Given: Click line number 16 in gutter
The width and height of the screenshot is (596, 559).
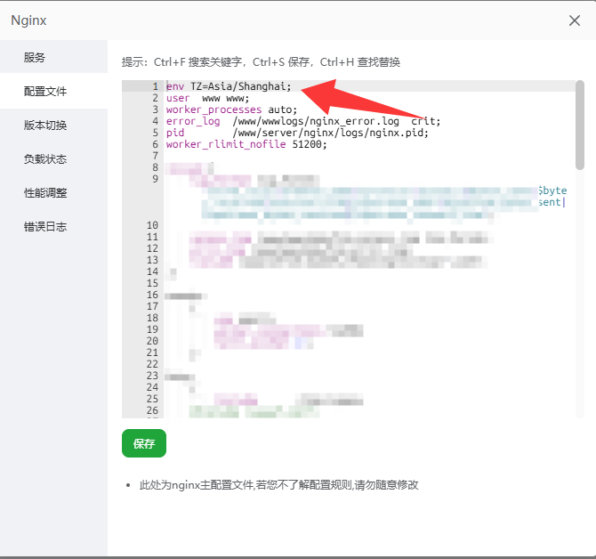Looking at the screenshot, I should click(x=152, y=295).
